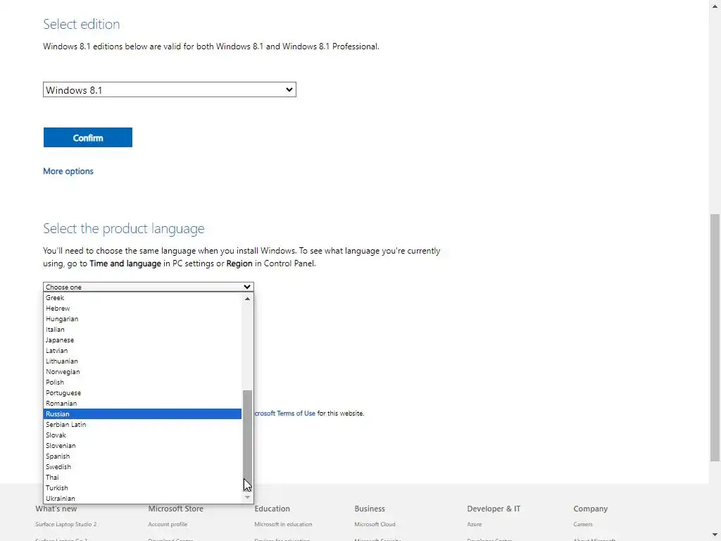721x541 pixels.
Task: Choose Hungarian in the language list
Action: pos(142,319)
